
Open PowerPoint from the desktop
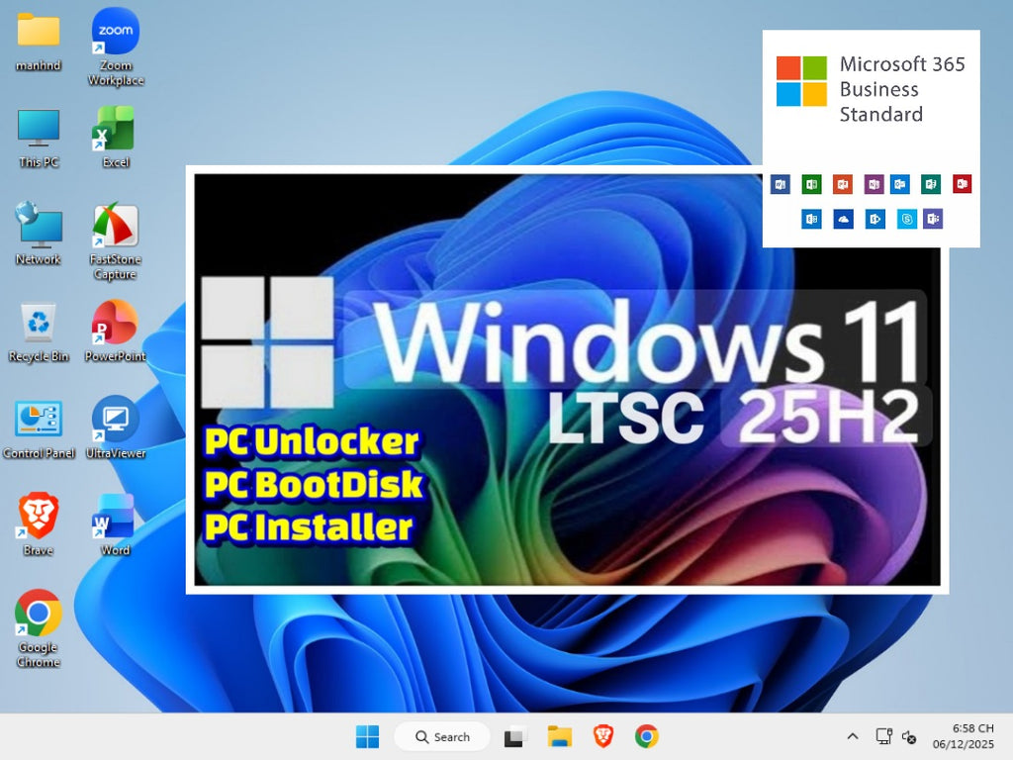tap(114, 325)
